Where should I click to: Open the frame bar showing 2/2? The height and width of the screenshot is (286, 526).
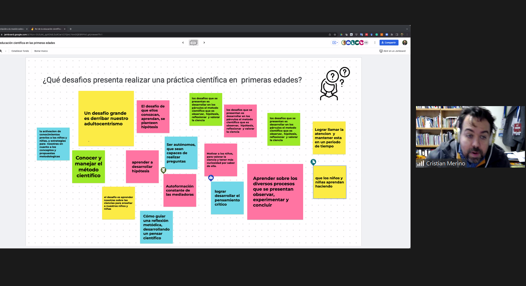point(193,43)
